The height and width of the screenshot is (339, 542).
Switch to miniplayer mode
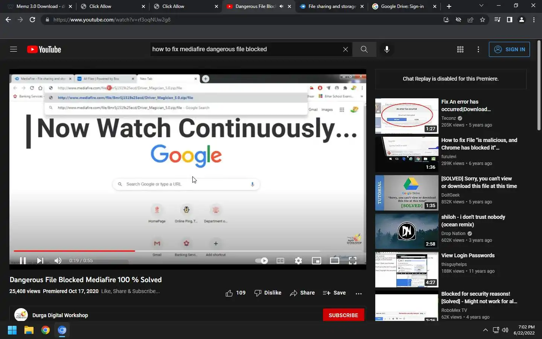tap(317, 261)
